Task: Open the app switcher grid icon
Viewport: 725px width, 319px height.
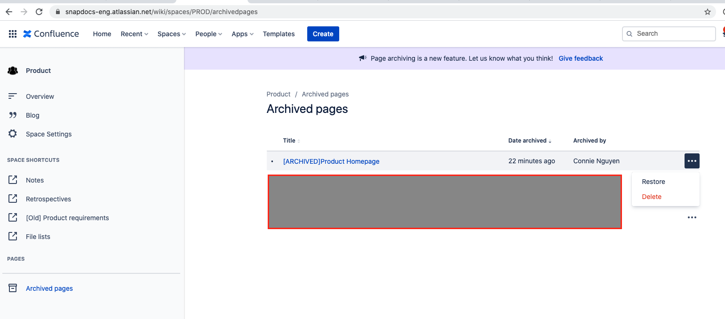Action: [x=13, y=34]
